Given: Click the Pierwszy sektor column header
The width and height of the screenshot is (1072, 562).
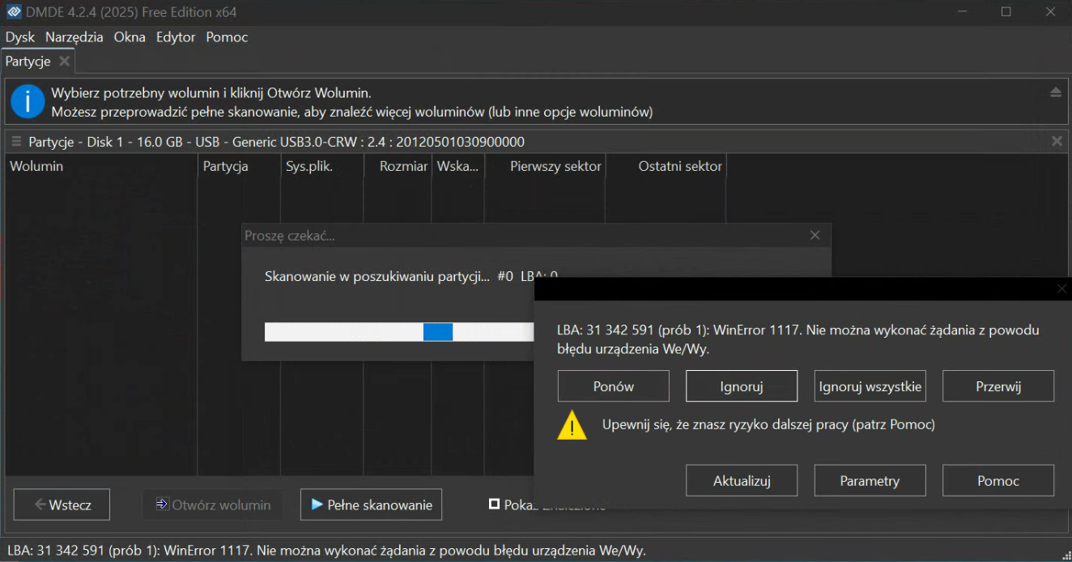Looking at the screenshot, I should 545,166.
